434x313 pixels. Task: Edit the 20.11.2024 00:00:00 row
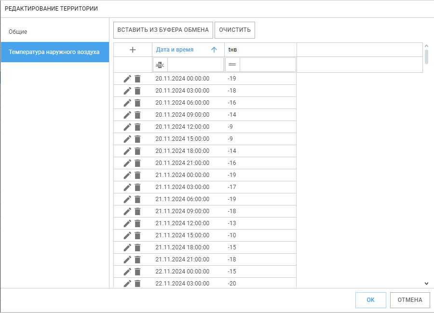click(127, 79)
